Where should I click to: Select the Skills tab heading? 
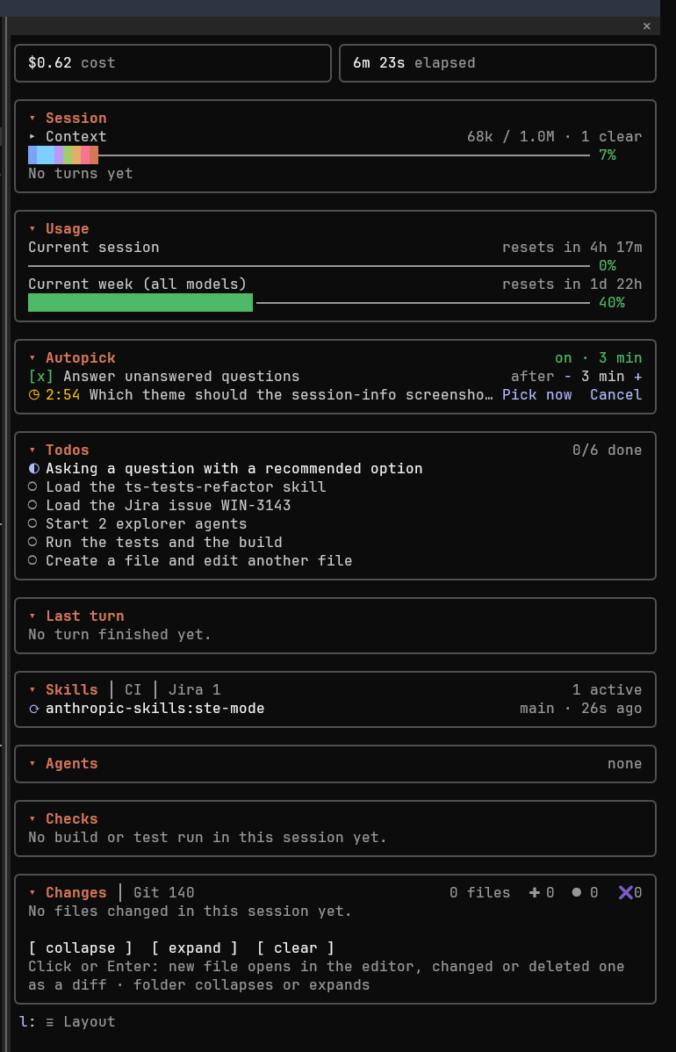[72, 689]
